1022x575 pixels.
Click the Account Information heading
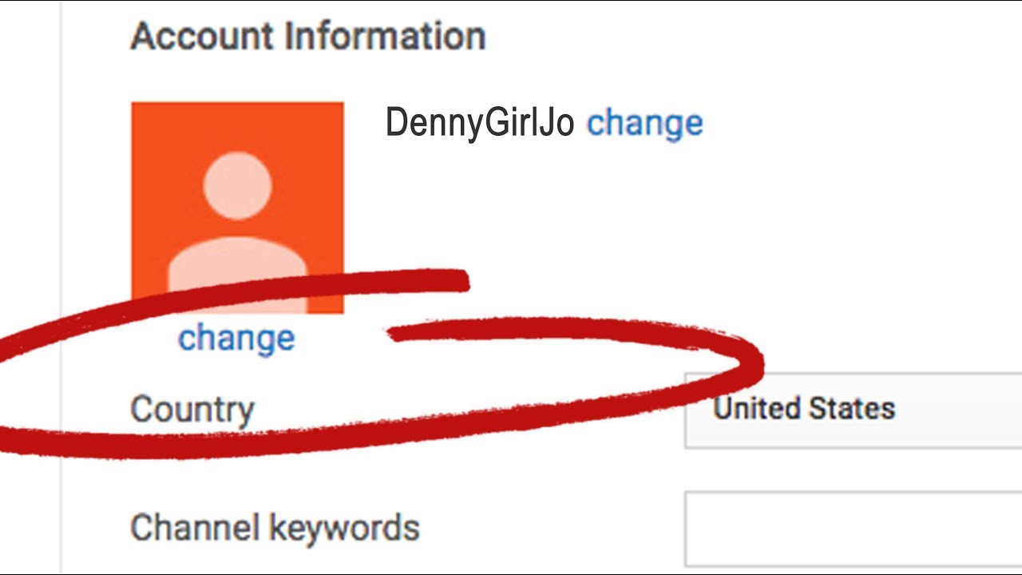click(308, 37)
